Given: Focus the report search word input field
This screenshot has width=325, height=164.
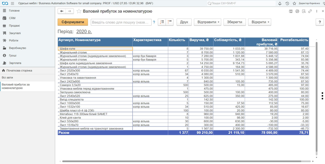Looking at the screenshot, I should (x=121, y=22).
